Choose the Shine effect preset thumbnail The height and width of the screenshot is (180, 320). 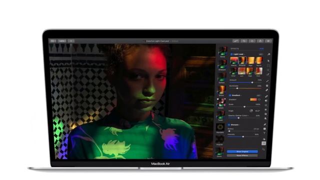click(221, 90)
